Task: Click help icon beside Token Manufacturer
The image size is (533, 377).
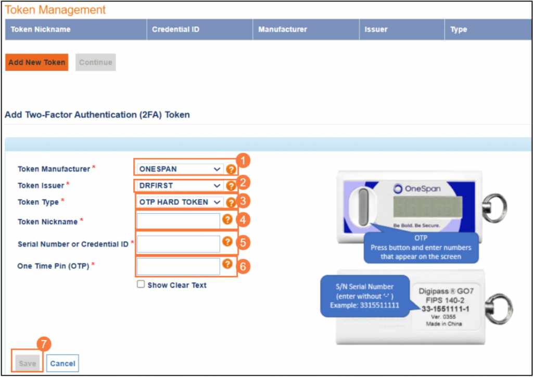Action: 231,169
